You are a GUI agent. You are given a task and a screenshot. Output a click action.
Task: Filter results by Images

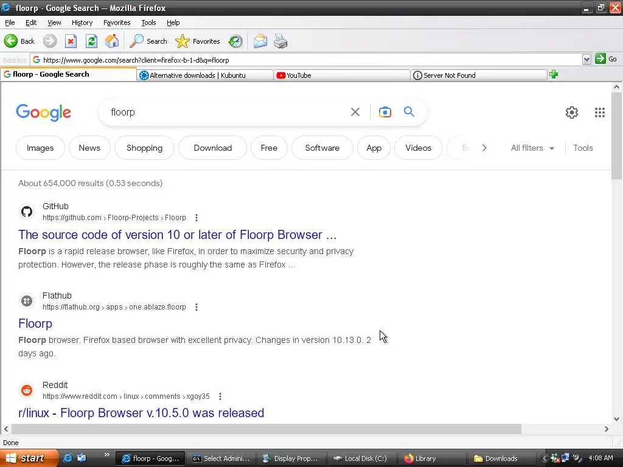(x=40, y=148)
